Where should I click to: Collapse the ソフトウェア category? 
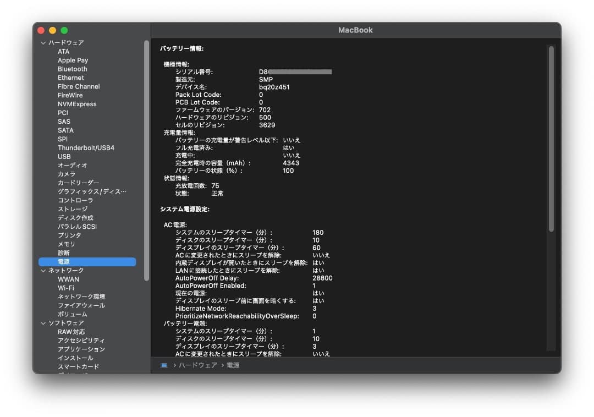[42, 322]
